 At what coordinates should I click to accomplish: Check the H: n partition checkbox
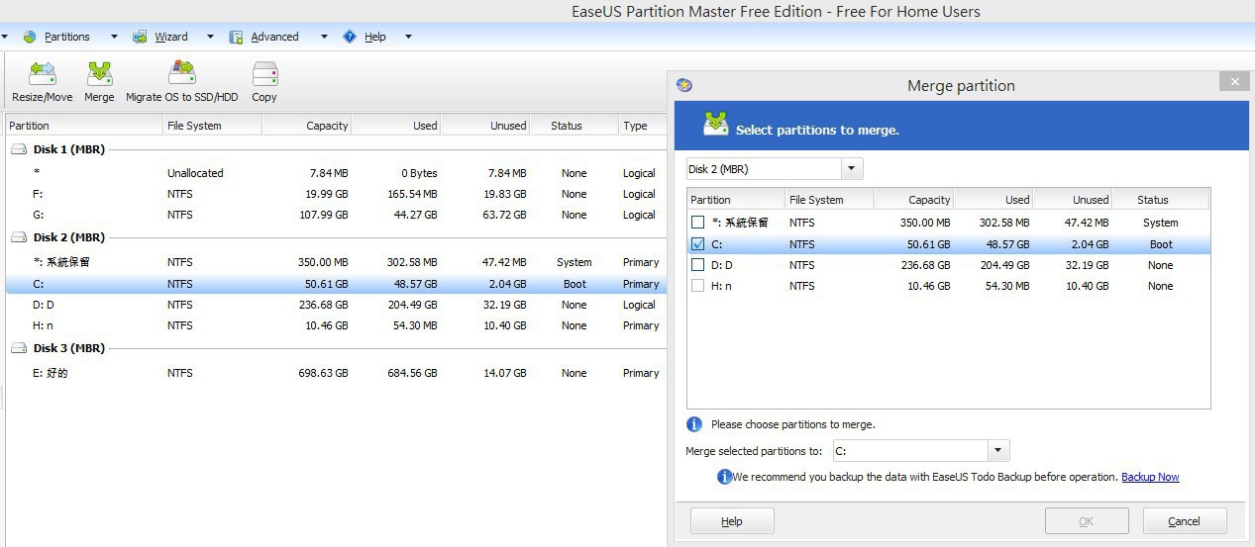[697, 286]
